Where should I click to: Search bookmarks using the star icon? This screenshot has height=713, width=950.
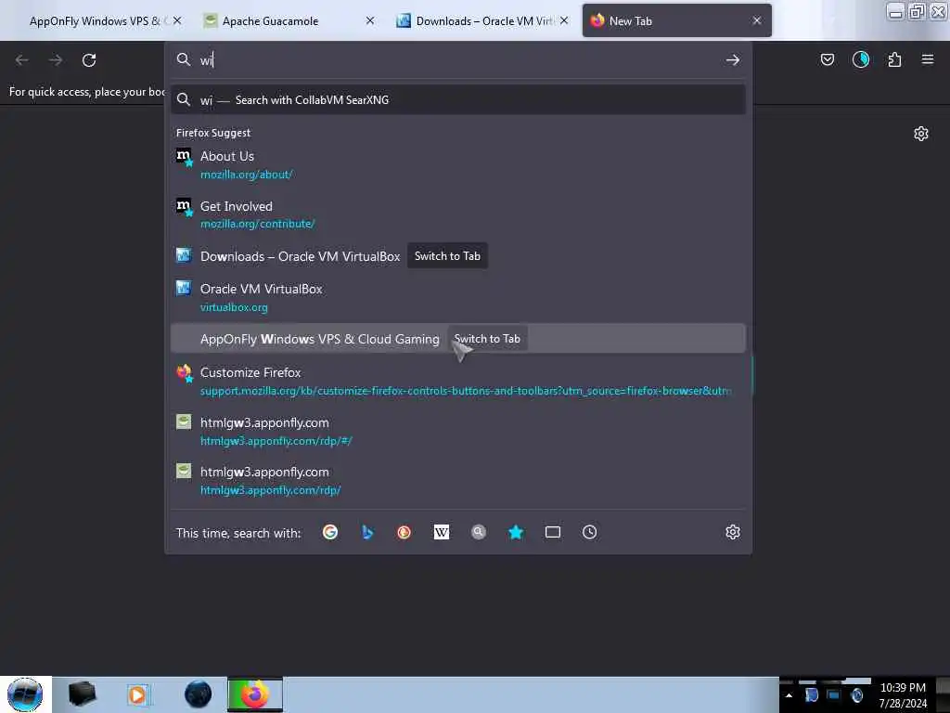click(x=516, y=532)
